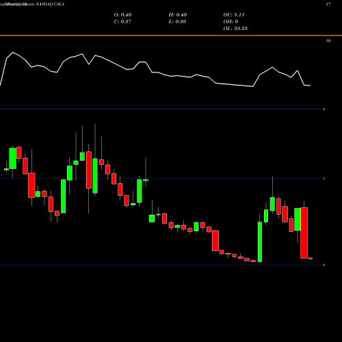Click the '10' axis label
This screenshot has width=342, height=342.
pyautogui.click(x=328, y=41)
